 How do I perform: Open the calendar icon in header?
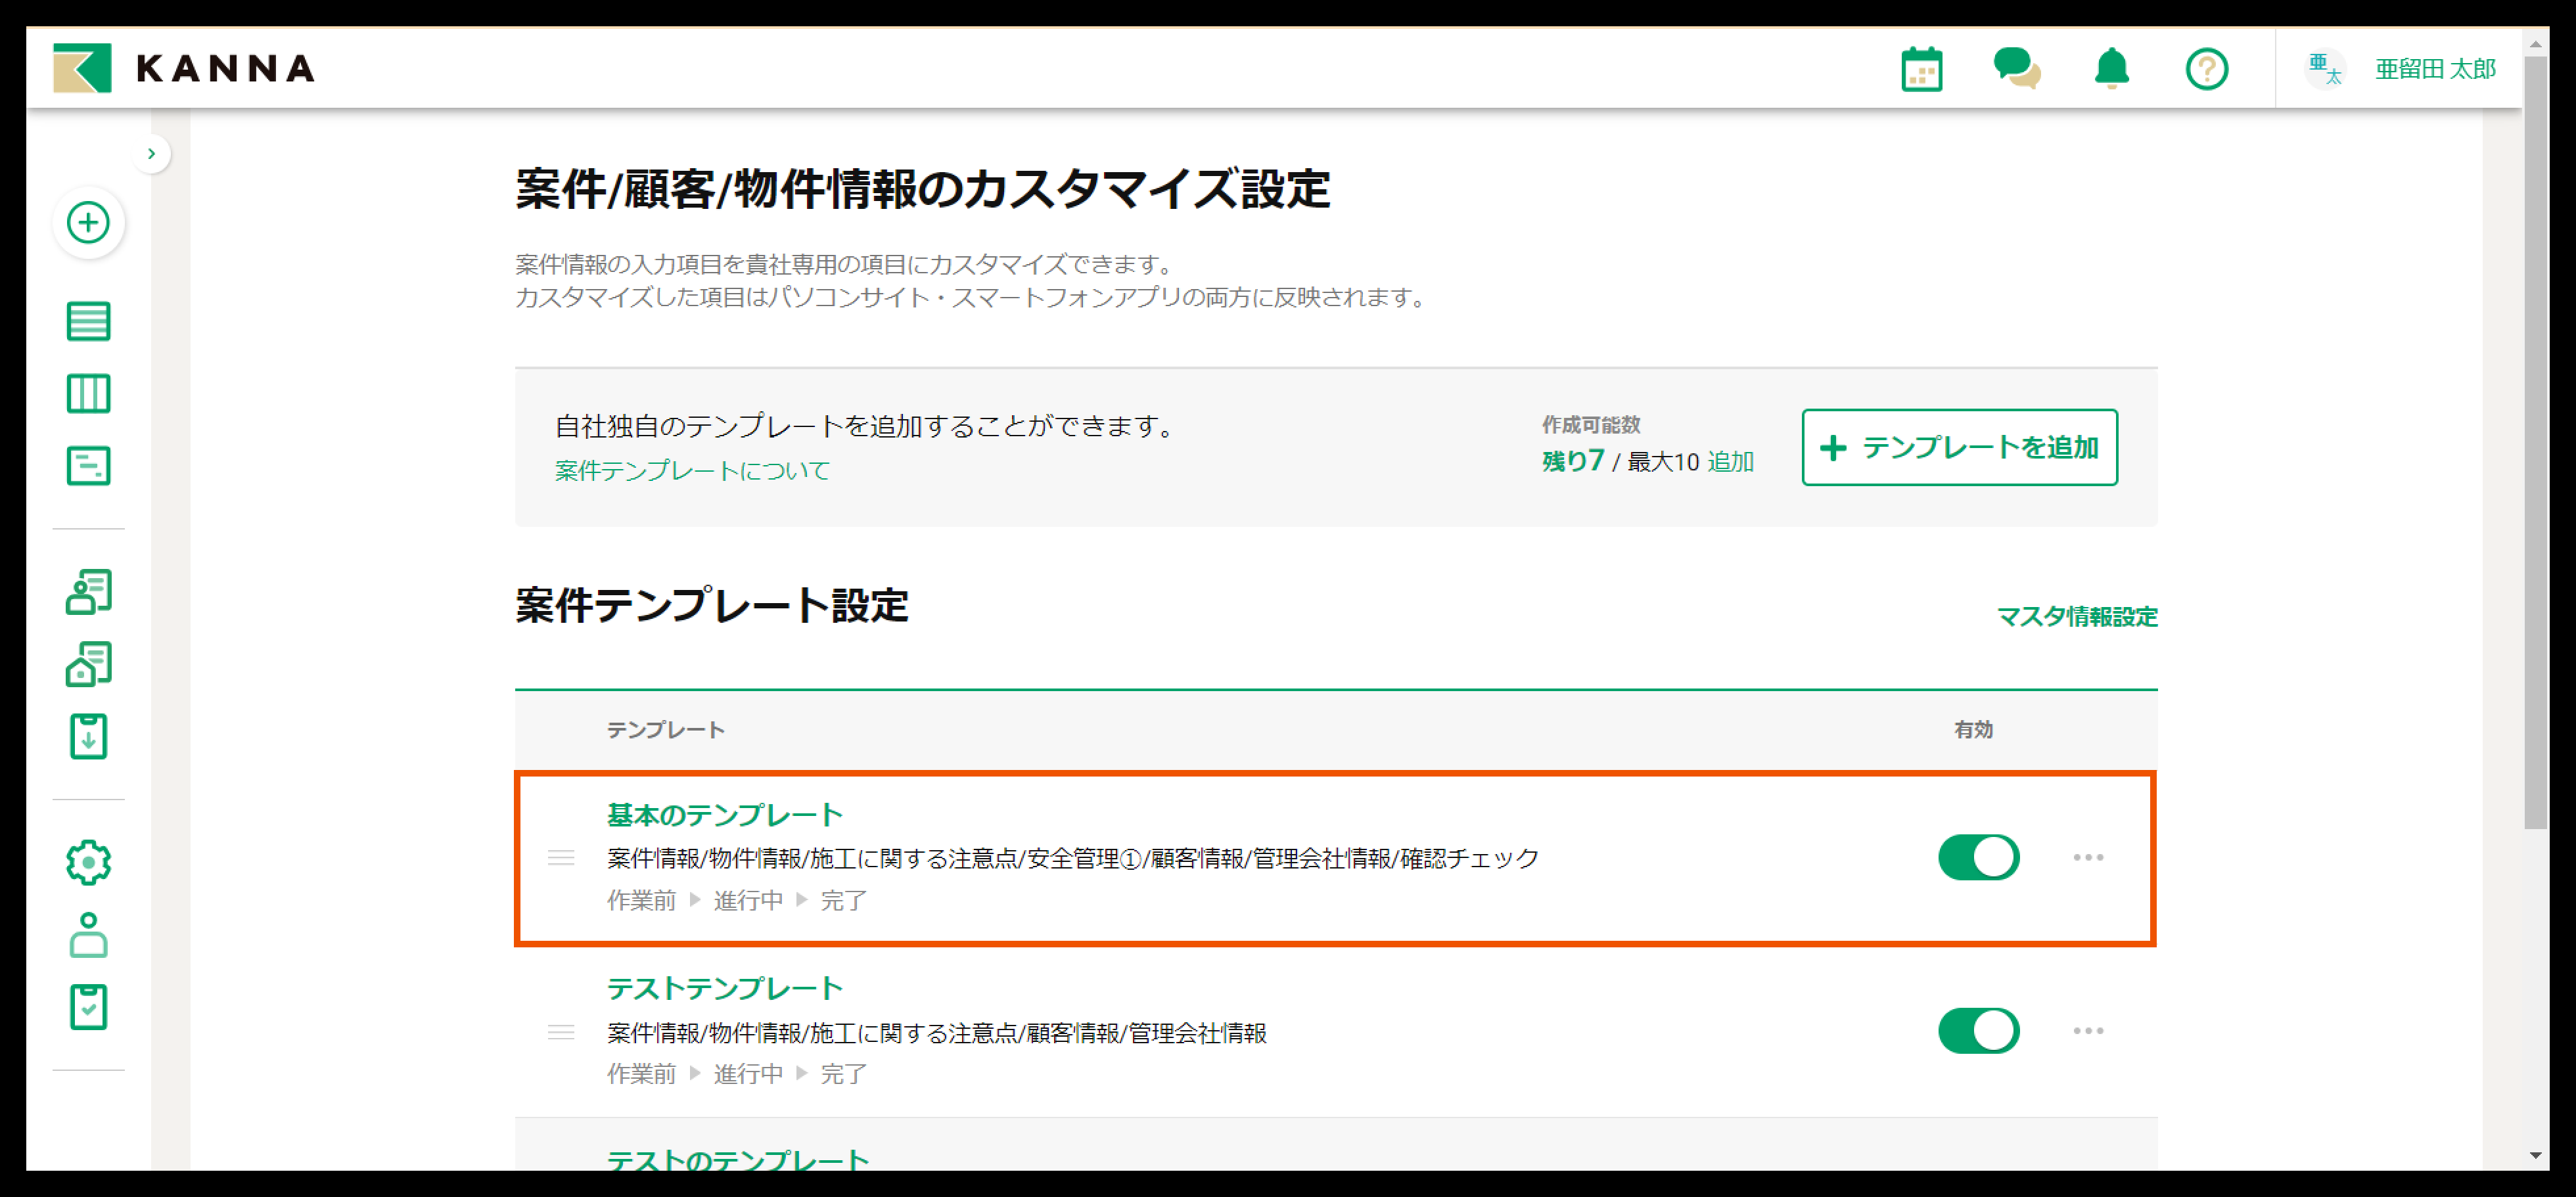(x=1921, y=69)
